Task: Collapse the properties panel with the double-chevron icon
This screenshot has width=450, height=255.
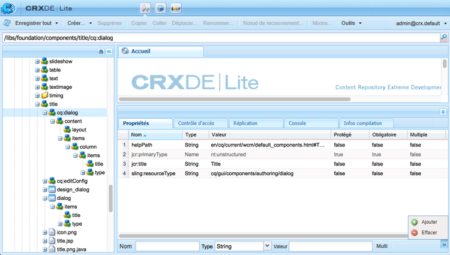Action: coord(443,112)
